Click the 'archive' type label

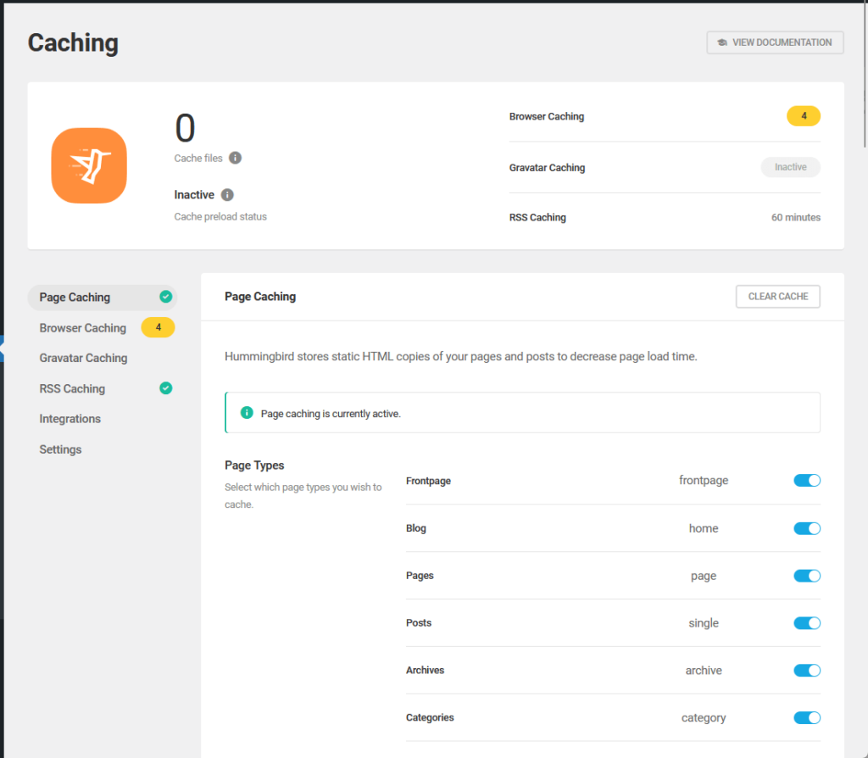point(704,671)
